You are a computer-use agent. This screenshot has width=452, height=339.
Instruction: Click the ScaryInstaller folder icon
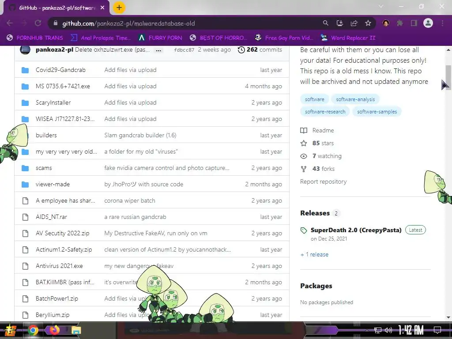pos(25,102)
